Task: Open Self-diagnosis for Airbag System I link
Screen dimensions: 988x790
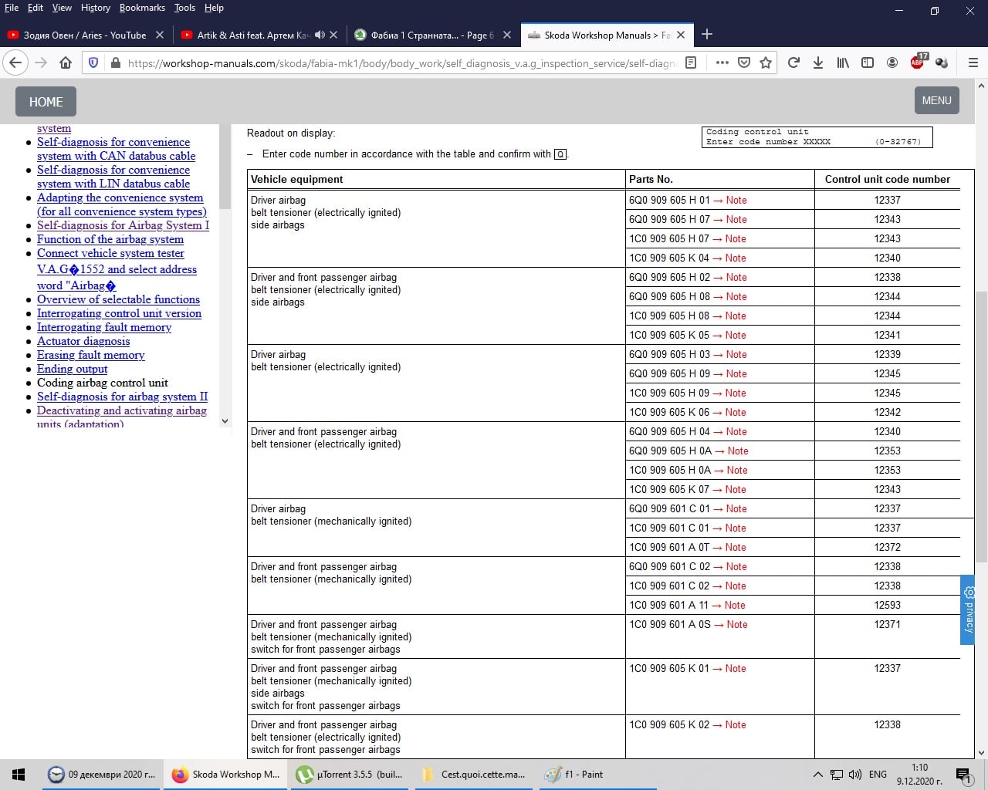Action: (x=123, y=225)
